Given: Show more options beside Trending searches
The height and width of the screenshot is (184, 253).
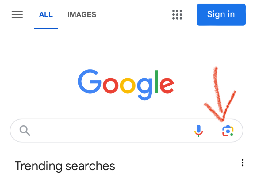Looking at the screenshot, I should pos(242,163).
